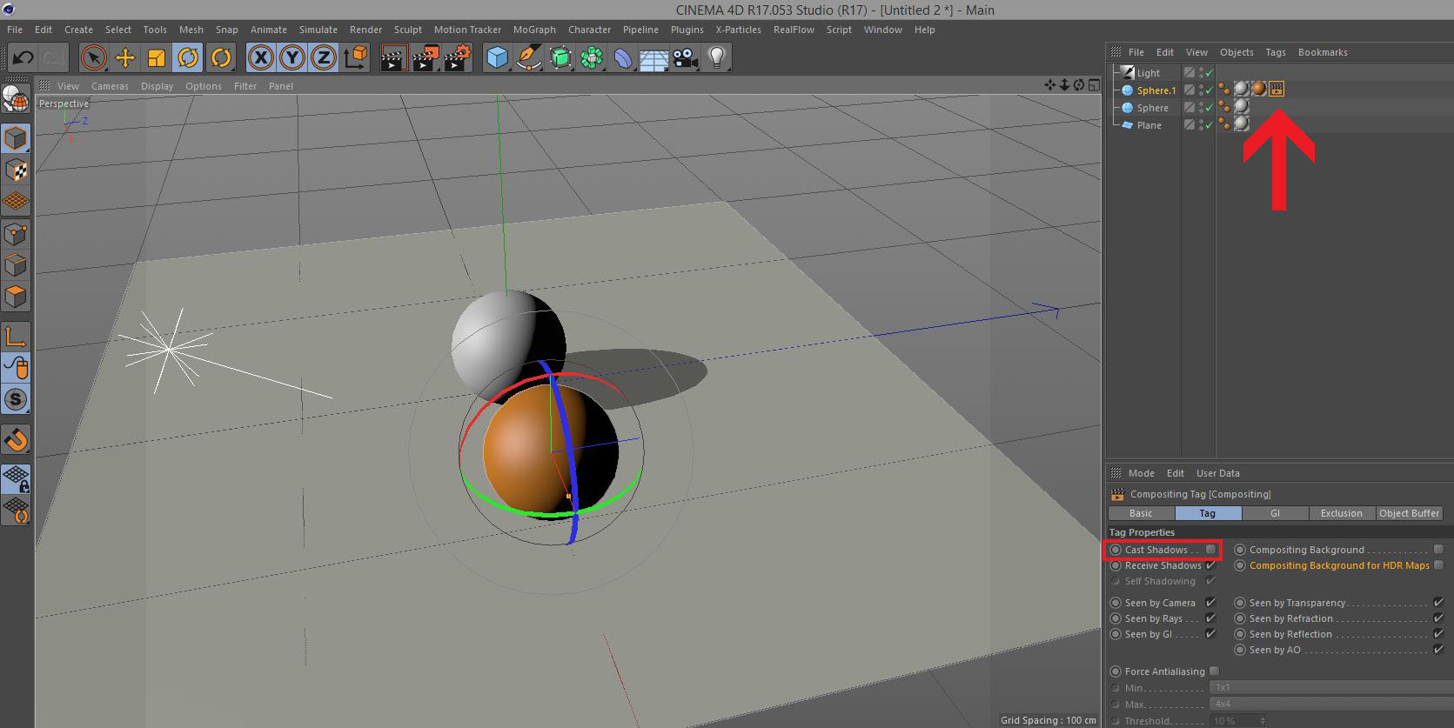This screenshot has width=1454, height=728.
Task: Switch to Points mode
Action: point(16,233)
